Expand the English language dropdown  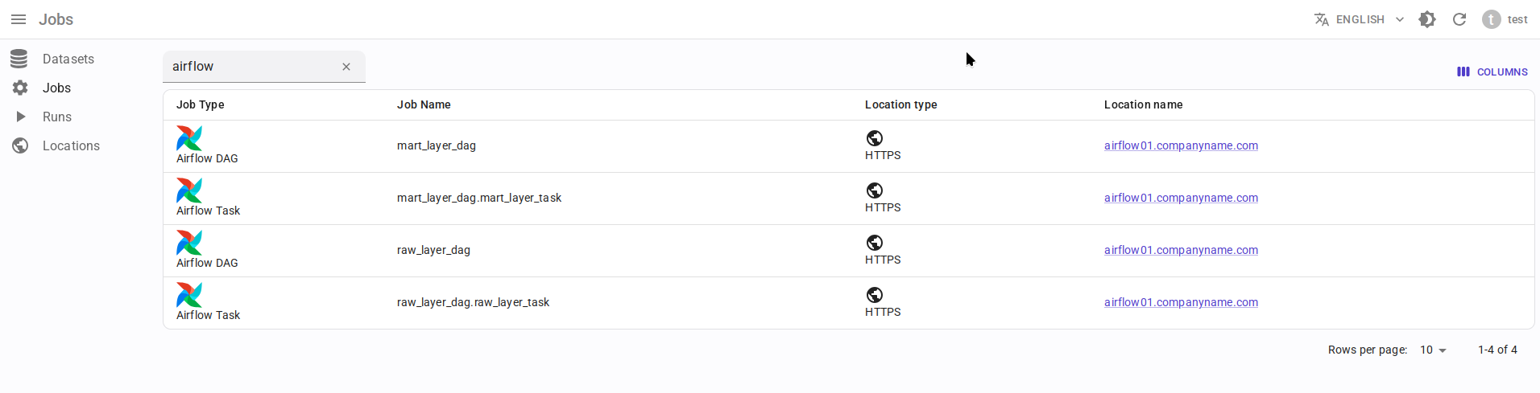click(x=1359, y=19)
